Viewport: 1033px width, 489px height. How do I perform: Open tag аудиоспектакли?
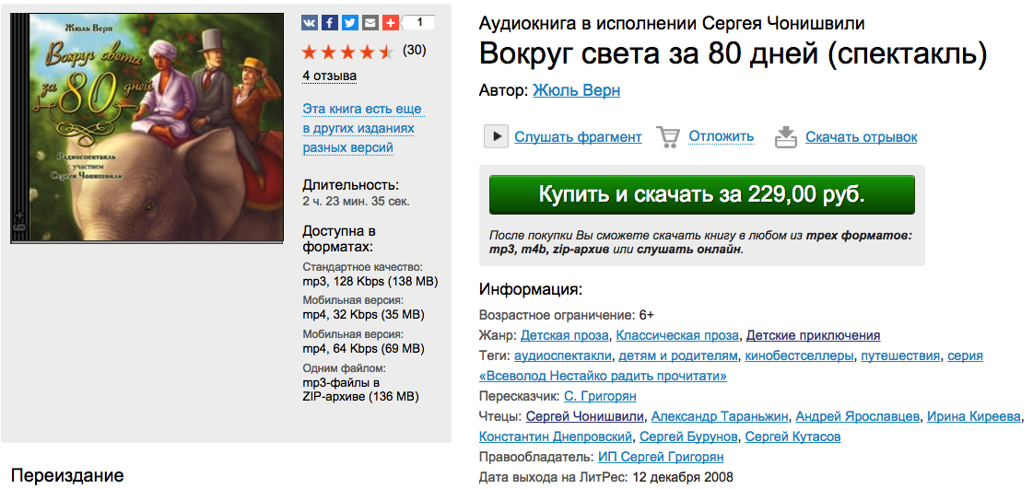(563, 356)
